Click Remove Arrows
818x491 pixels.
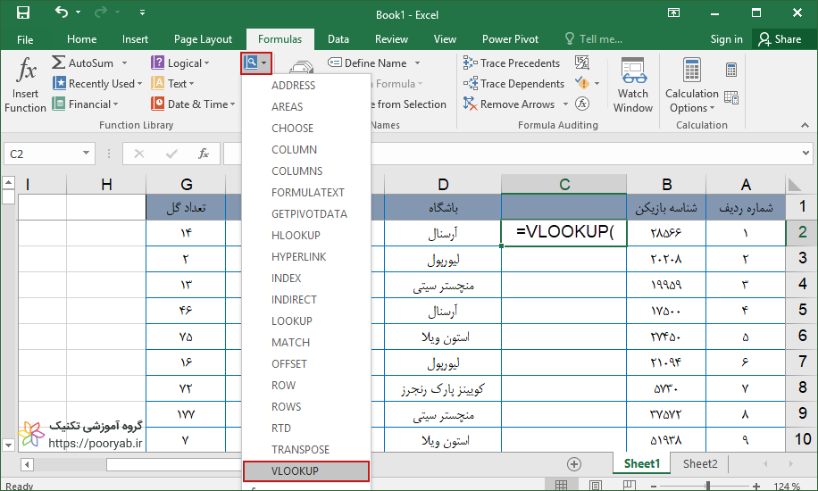[x=509, y=104]
